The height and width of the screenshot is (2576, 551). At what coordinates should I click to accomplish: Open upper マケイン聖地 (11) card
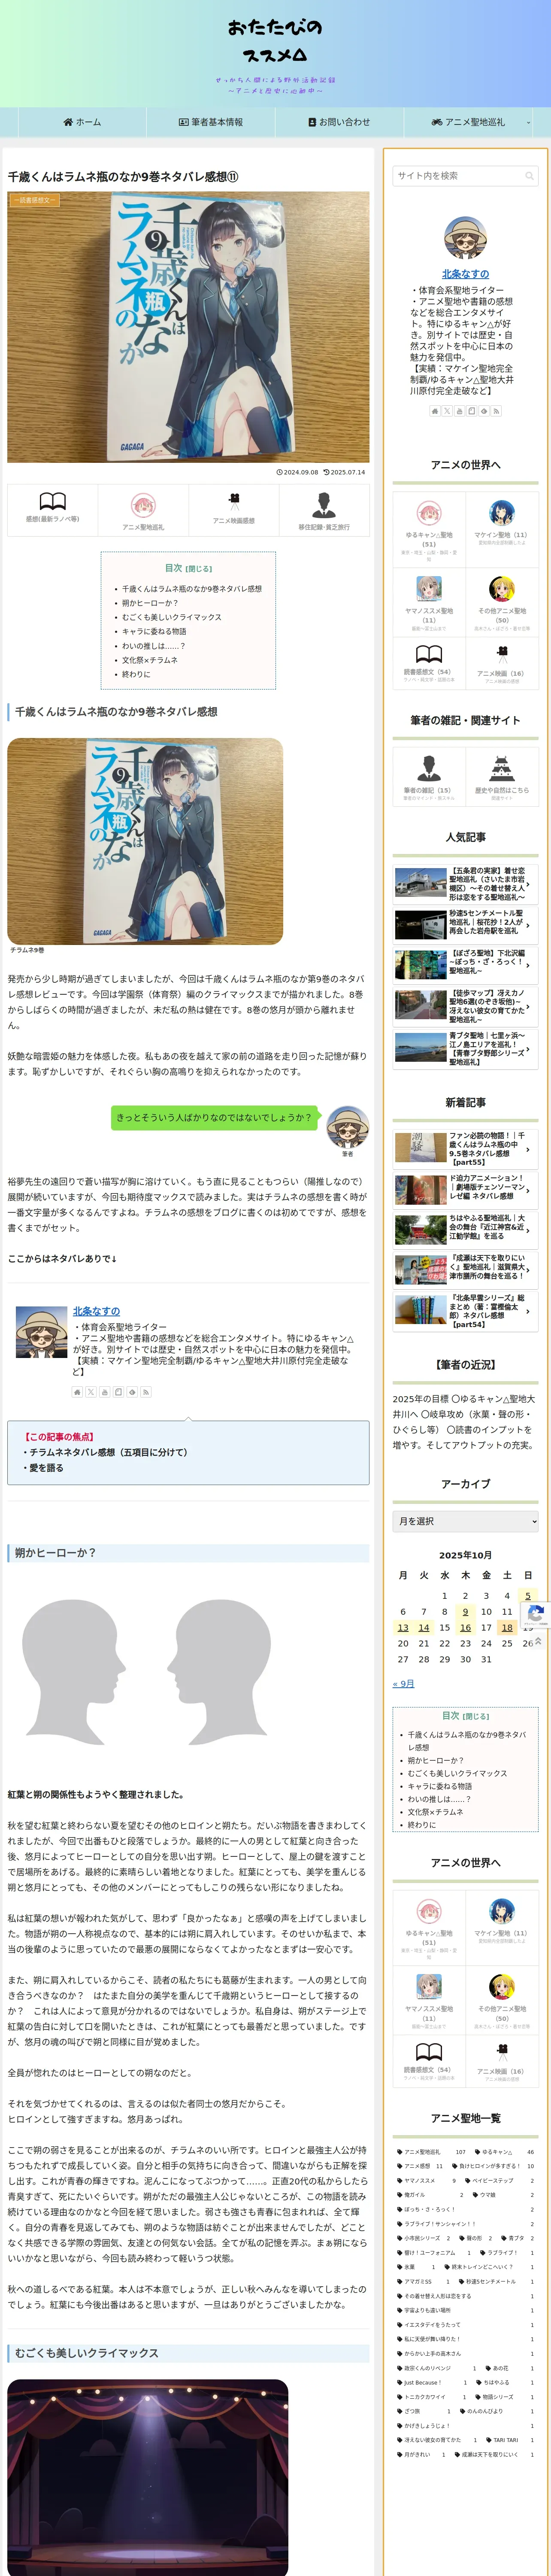point(502,530)
